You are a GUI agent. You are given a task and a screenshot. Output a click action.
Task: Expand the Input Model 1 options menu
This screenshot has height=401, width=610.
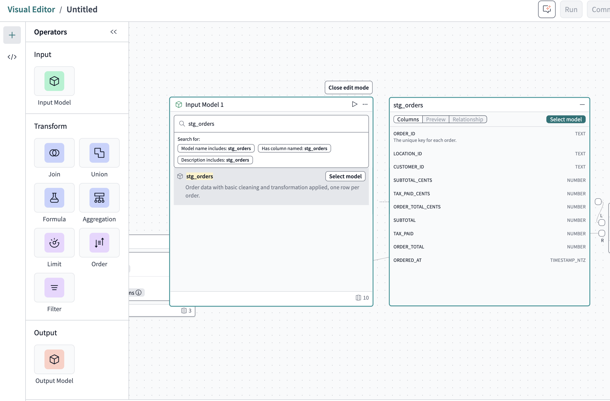(x=365, y=104)
